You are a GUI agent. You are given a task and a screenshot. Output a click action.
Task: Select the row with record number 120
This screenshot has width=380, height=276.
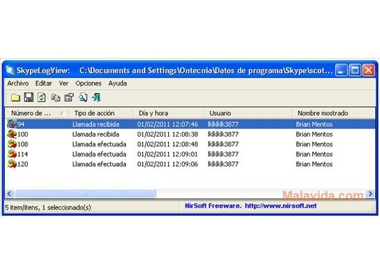point(190,164)
